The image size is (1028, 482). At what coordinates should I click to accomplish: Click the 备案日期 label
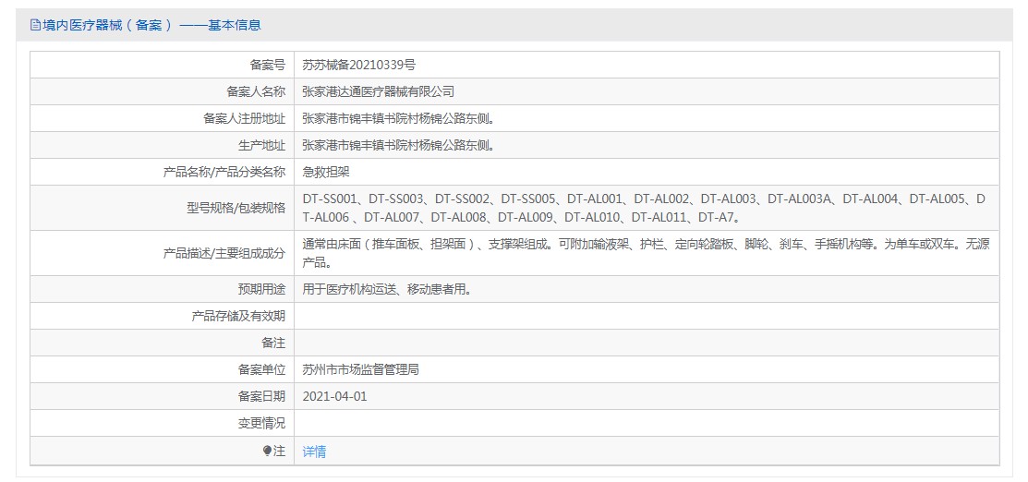point(261,397)
